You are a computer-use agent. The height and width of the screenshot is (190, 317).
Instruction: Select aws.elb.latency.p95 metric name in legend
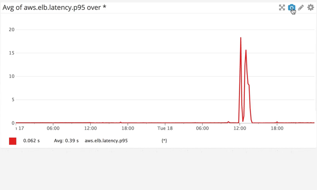[106, 141]
